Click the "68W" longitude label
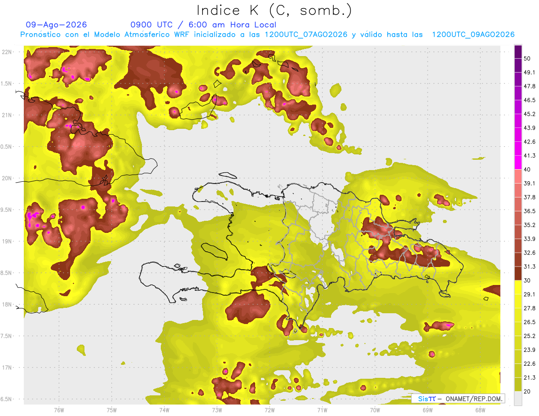 click(480, 409)
